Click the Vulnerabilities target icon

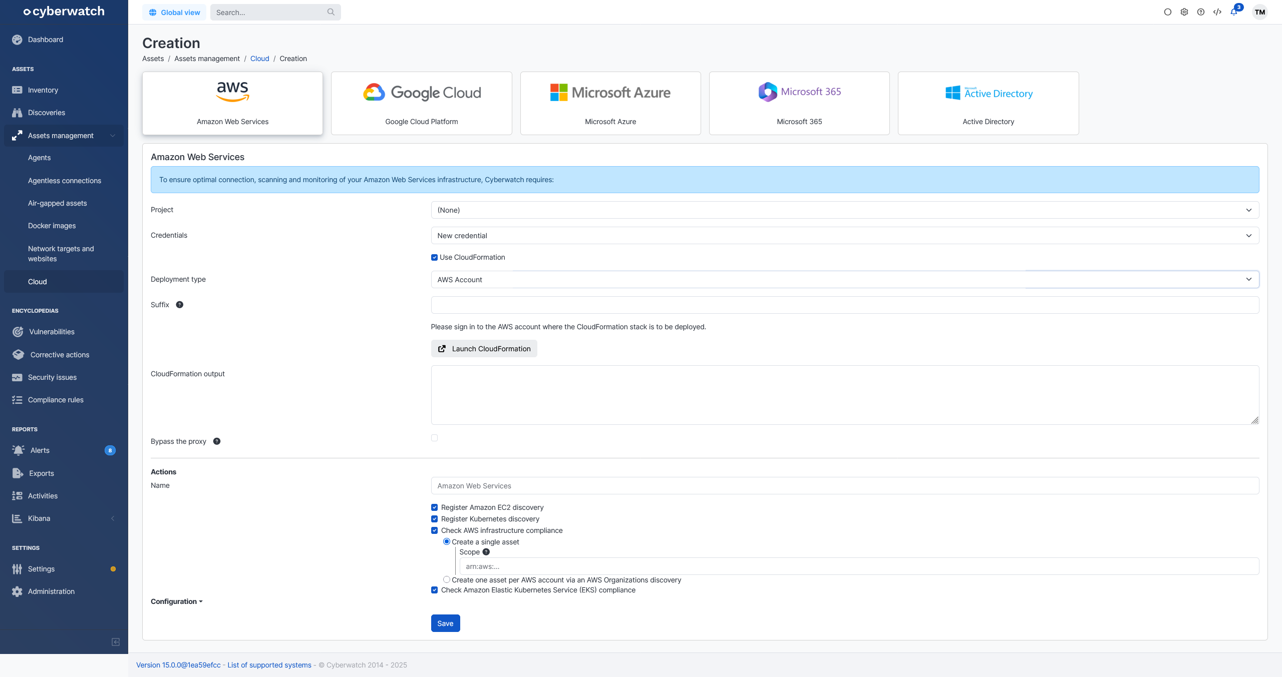tap(18, 332)
